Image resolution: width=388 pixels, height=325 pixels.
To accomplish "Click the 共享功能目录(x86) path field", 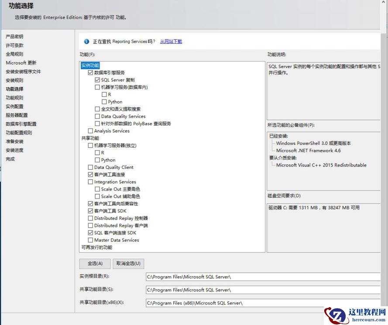I will [263, 303].
